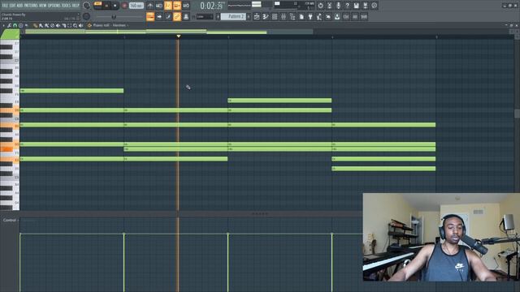The width and height of the screenshot is (520, 292).
Task: Open the piano roll stamp menu
Action: 20,25
